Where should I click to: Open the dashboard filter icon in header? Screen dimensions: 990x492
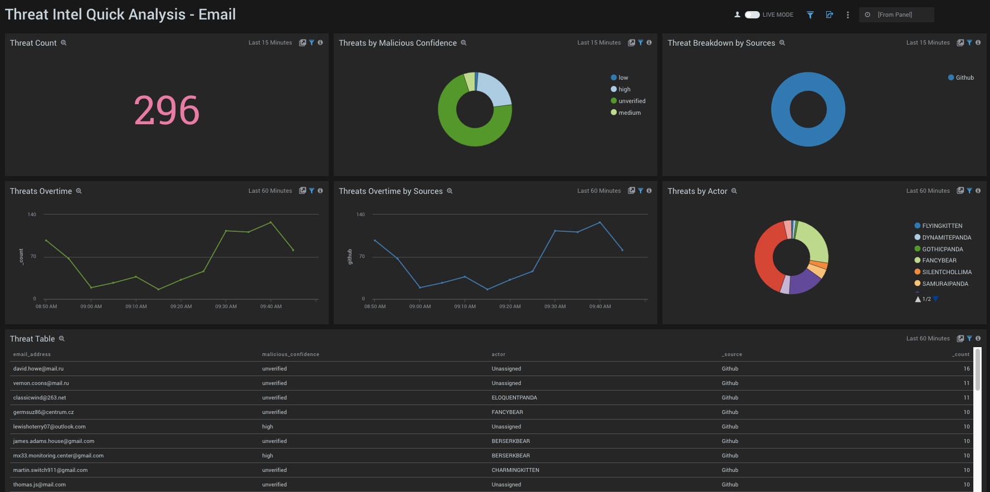pyautogui.click(x=810, y=15)
